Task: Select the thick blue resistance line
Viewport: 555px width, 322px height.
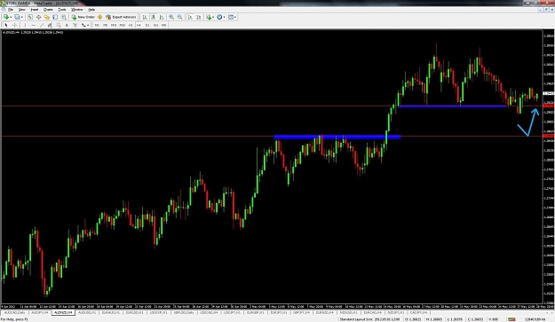Action: click(x=337, y=137)
